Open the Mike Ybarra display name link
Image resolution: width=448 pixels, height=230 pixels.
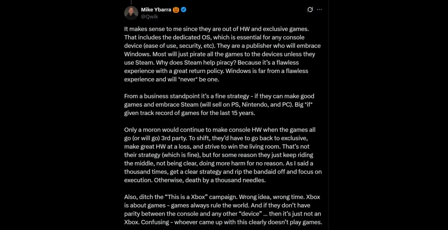(x=156, y=10)
